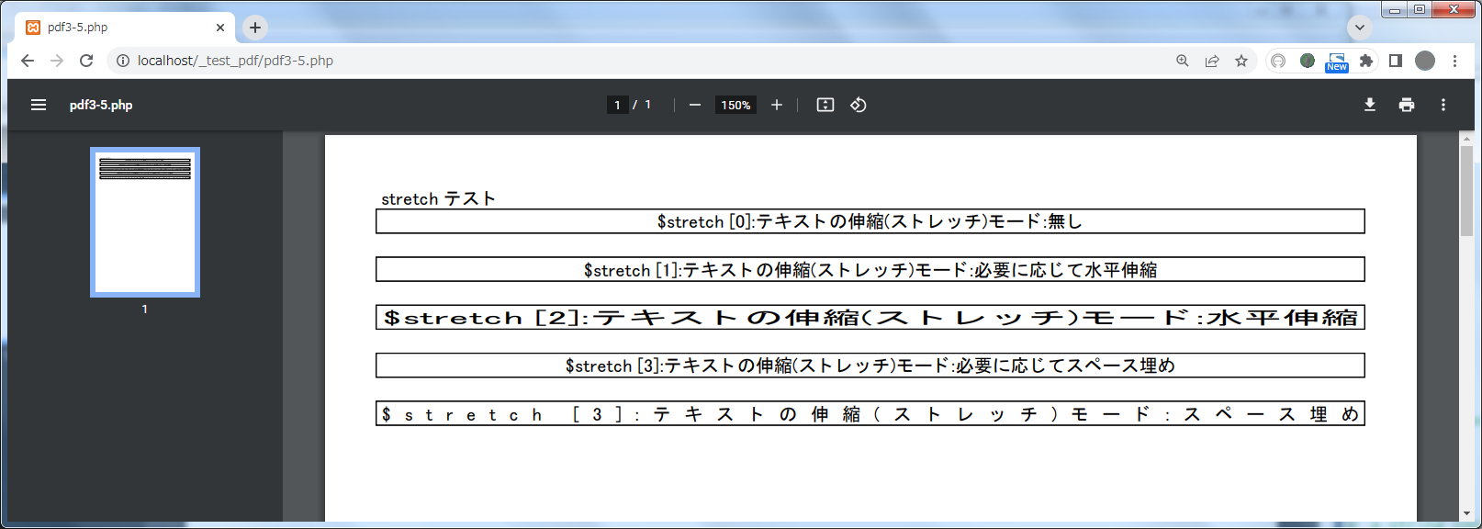This screenshot has width=1482, height=529.
Task: Share this page icon
Action: click(x=1212, y=61)
